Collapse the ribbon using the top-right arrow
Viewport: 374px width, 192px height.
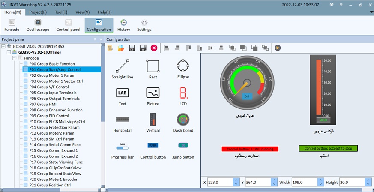[371, 12]
